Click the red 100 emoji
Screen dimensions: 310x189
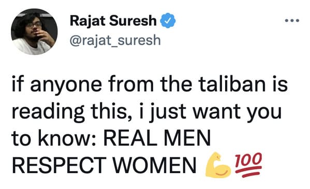[248, 165]
